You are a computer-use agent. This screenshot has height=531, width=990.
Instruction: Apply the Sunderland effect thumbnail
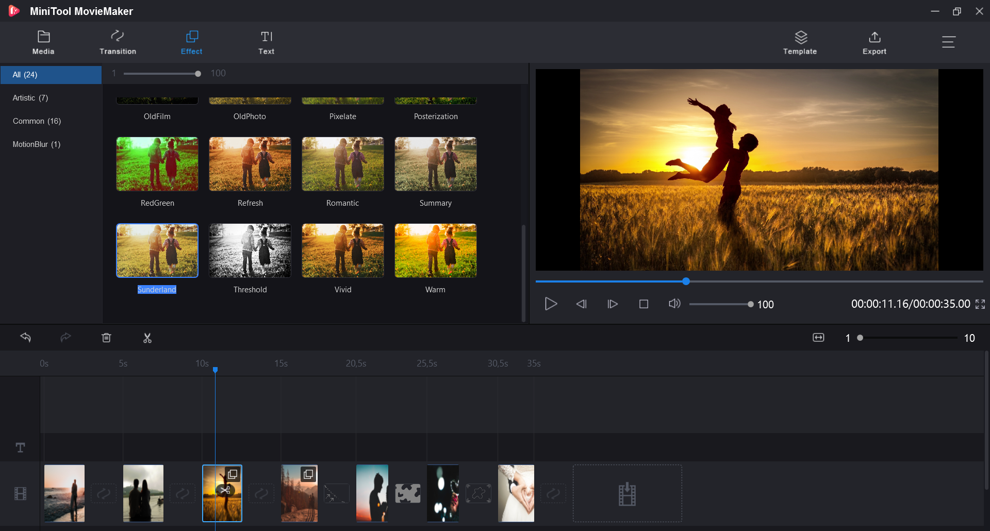click(157, 251)
